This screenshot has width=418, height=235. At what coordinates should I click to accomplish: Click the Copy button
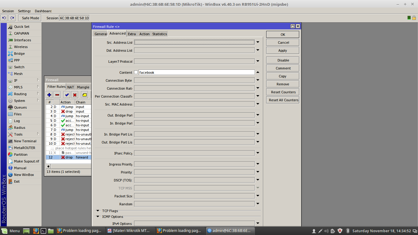click(x=283, y=76)
